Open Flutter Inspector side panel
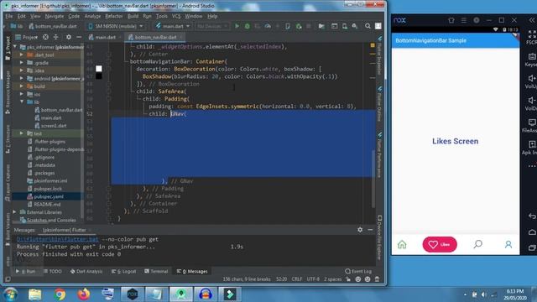 [x=379, y=55]
